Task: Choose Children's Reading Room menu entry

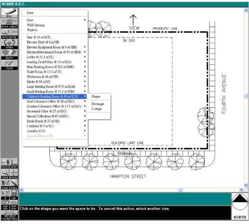Action: tap(54, 96)
